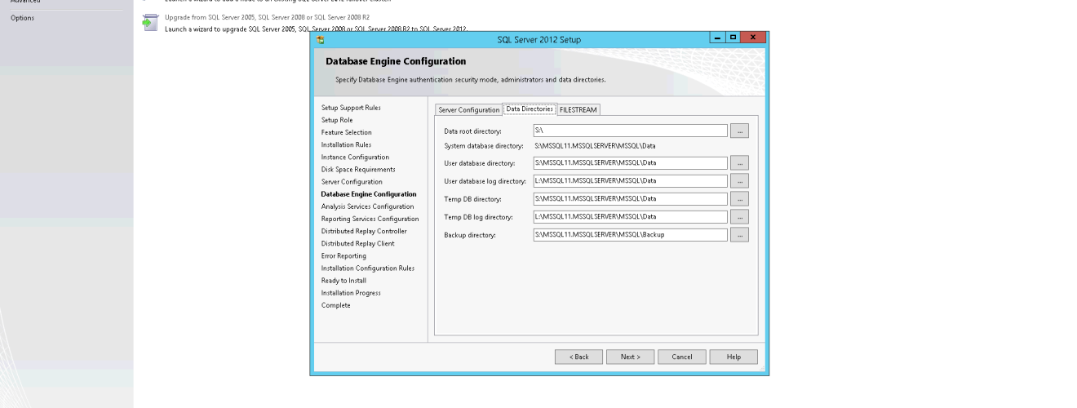
Task: Select the Database Engine Configuration step
Action: point(369,194)
